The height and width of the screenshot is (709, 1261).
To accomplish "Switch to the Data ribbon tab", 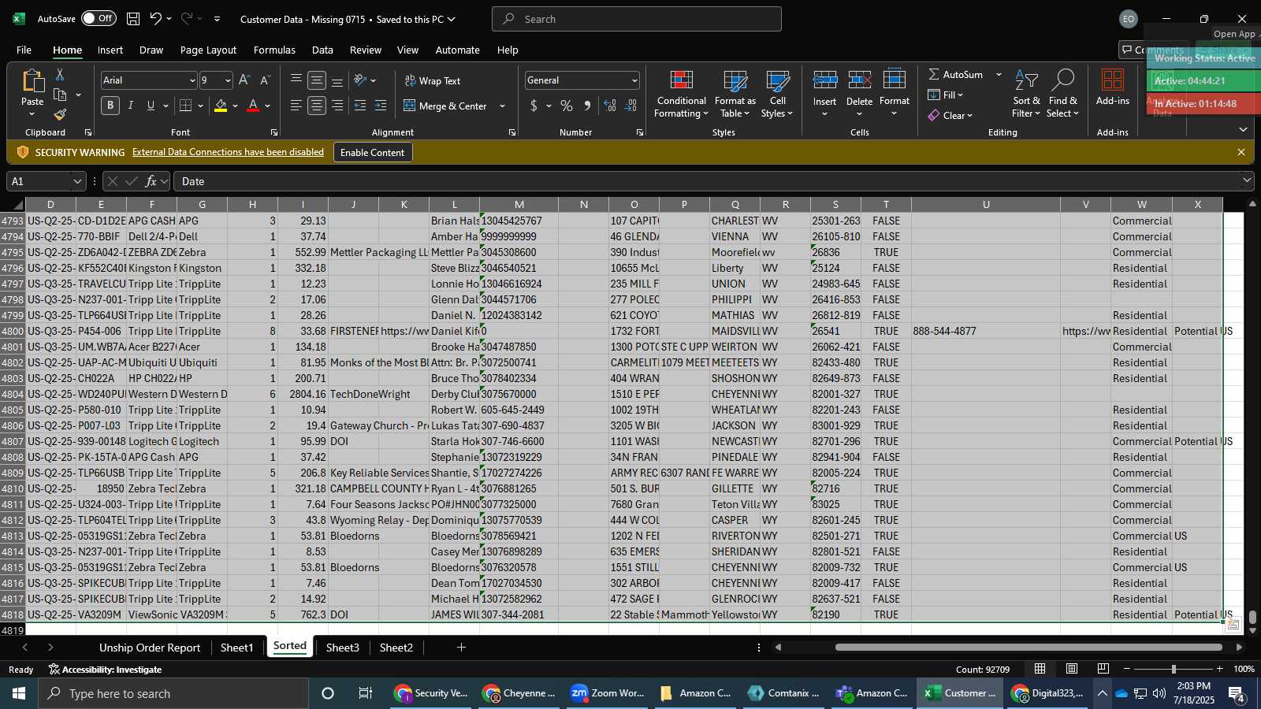I will pyautogui.click(x=322, y=50).
